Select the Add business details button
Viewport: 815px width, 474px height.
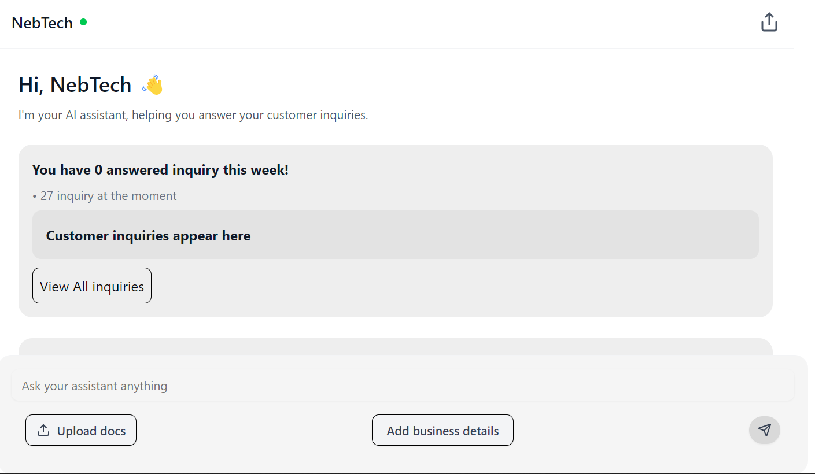pos(442,430)
